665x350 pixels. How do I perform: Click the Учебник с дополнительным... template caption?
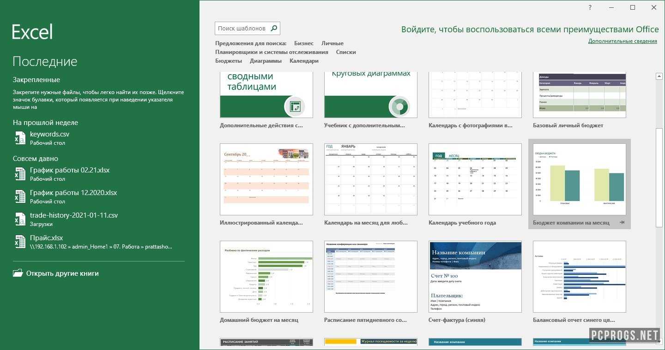click(x=364, y=125)
